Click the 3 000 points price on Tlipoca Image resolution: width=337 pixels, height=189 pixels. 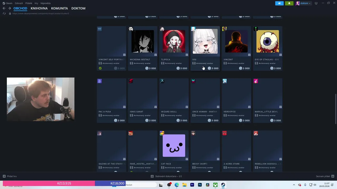point(182,68)
